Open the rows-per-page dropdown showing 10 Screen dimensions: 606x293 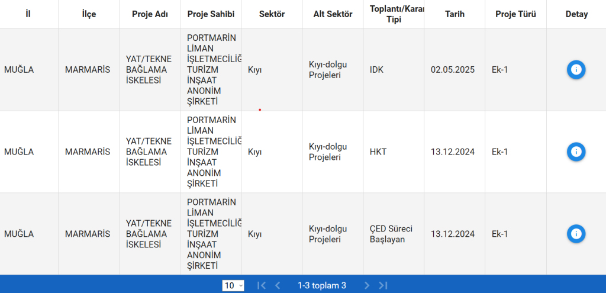click(233, 286)
